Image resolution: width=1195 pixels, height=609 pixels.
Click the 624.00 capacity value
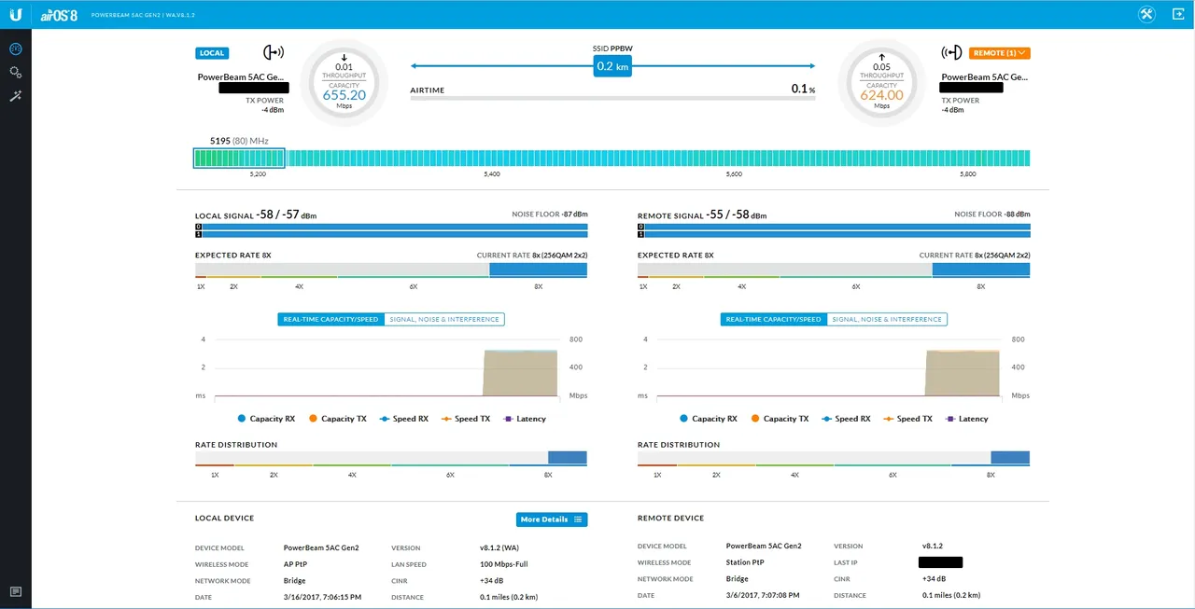click(x=881, y=95)
